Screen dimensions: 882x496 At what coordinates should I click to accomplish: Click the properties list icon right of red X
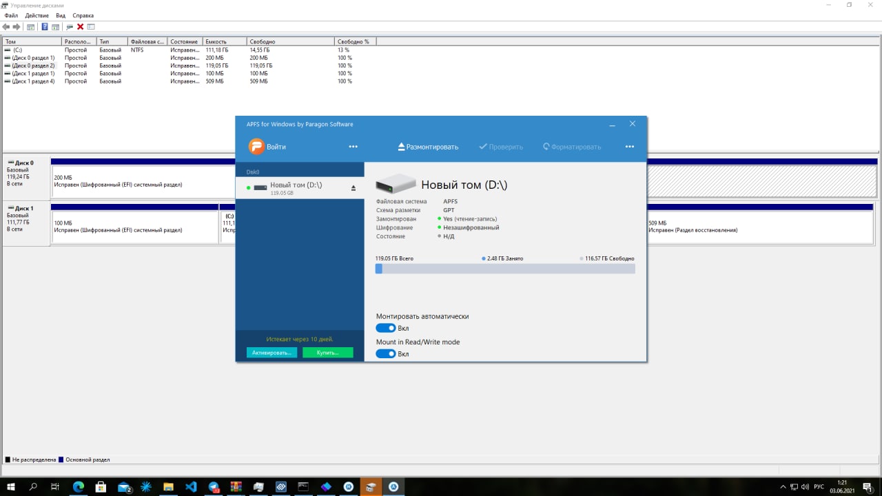[x=90, y=27]
